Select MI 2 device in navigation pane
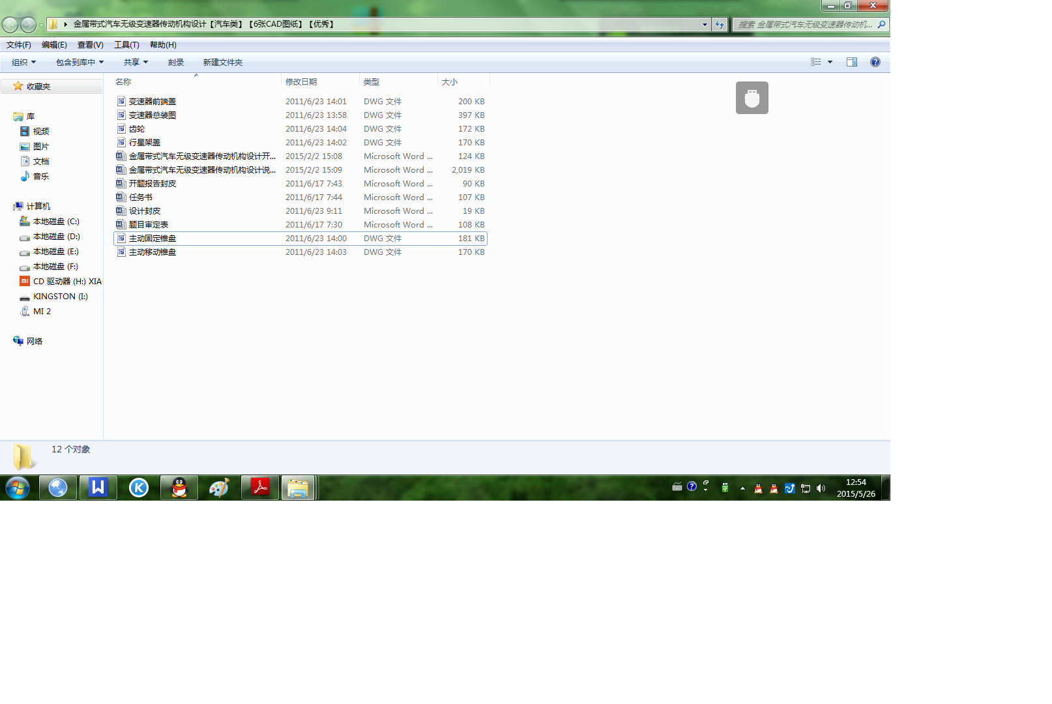Viewport: 1052px width, 704px height. 42,312
